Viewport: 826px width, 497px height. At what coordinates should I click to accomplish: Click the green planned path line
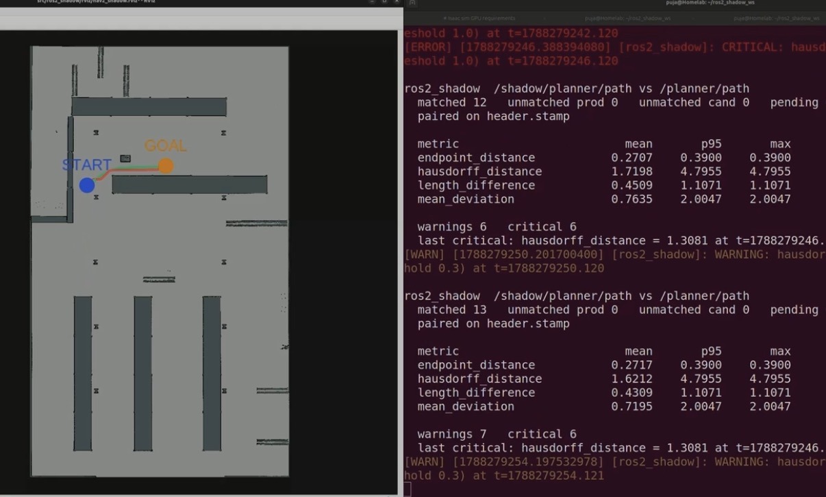click(136, 167)
